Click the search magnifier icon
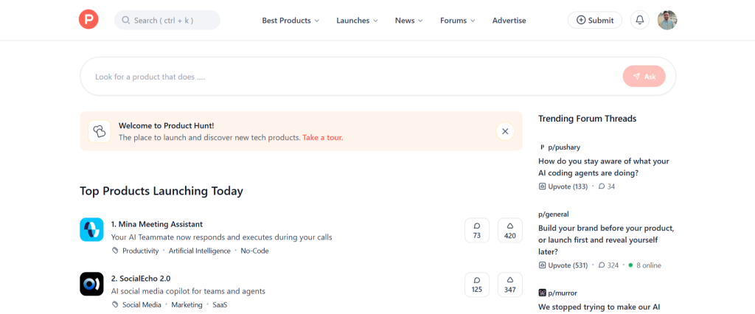Image resolution: width=755 pixels, height=314 pixels. point(126,20)
